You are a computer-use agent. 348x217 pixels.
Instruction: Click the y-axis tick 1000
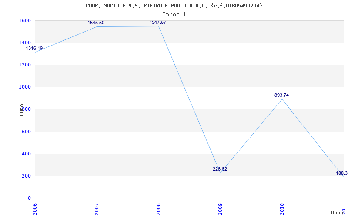point(25,87)
